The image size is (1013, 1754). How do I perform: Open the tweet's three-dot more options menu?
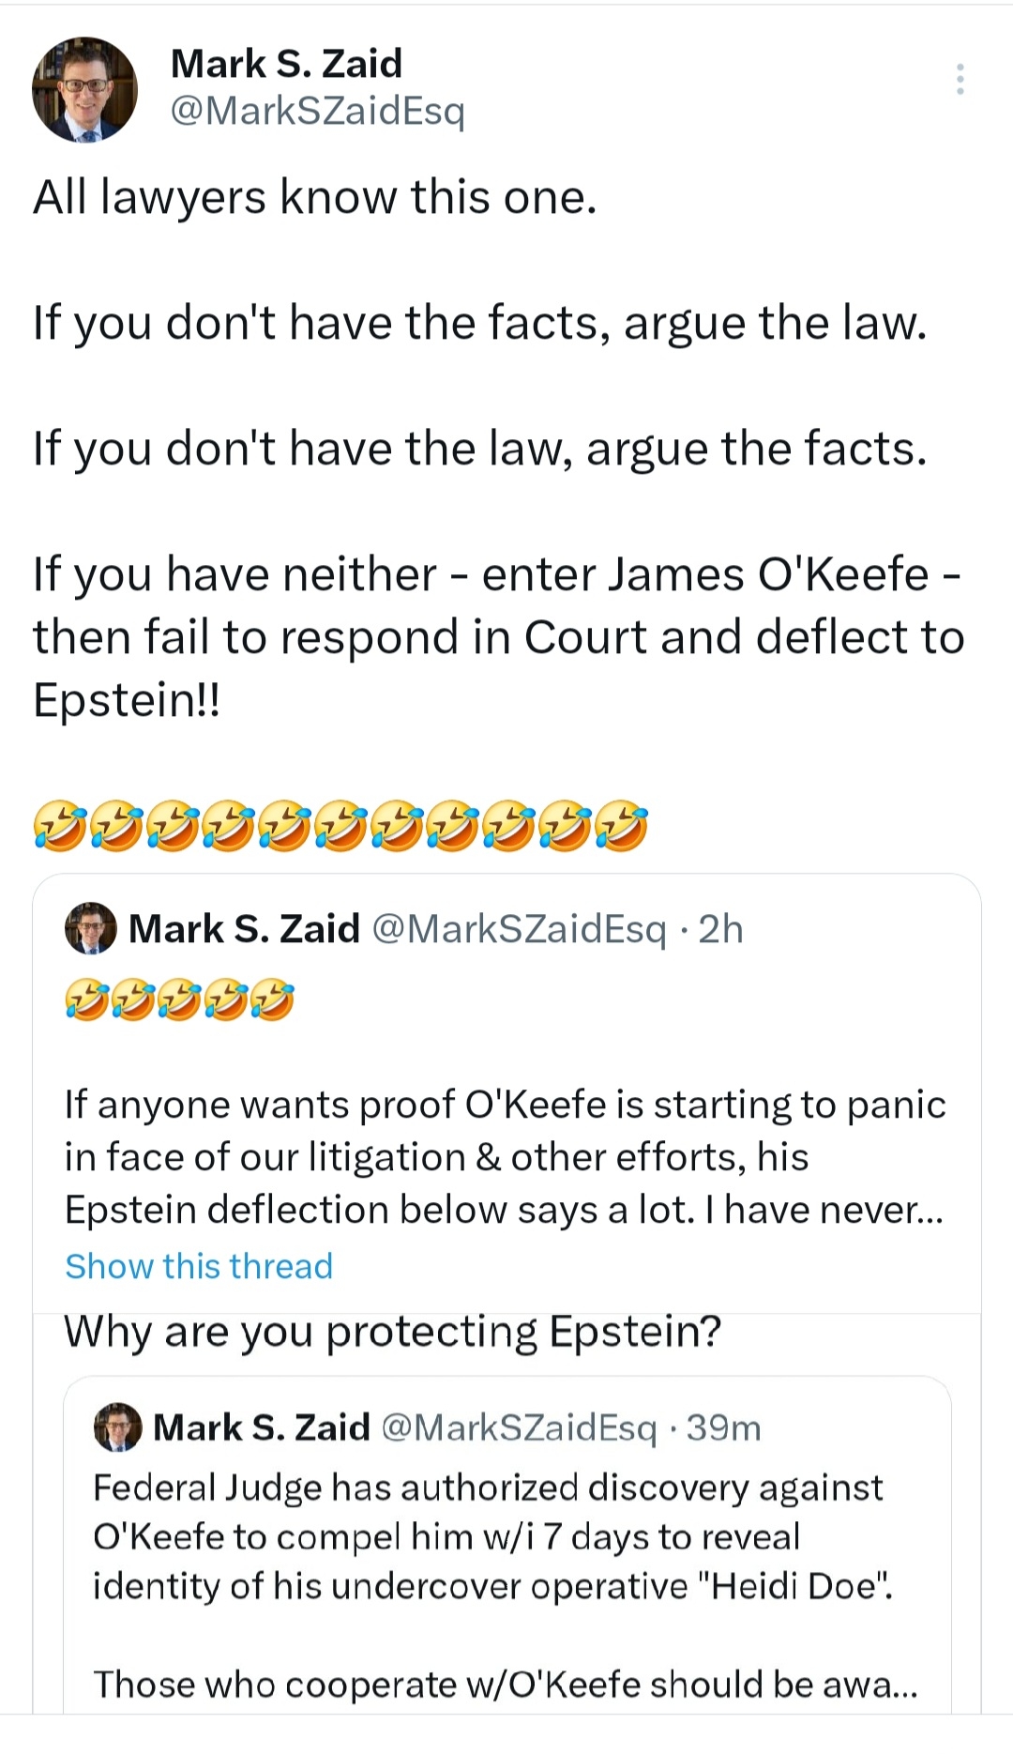tap(960, 80)
